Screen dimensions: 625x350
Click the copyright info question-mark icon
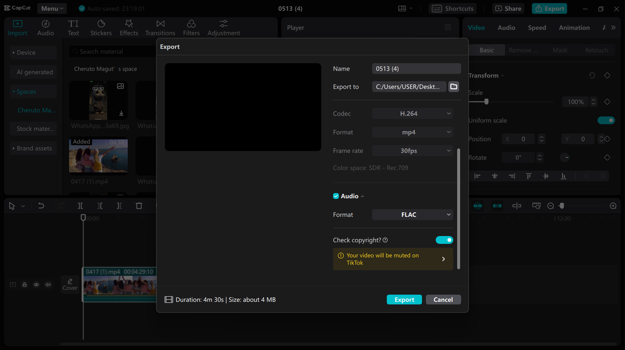[385, 240]
